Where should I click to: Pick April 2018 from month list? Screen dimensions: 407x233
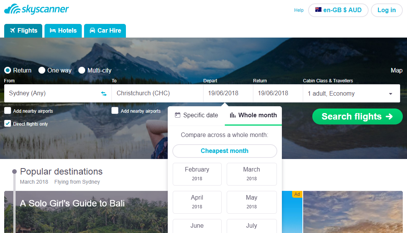[x=197, y=202]
